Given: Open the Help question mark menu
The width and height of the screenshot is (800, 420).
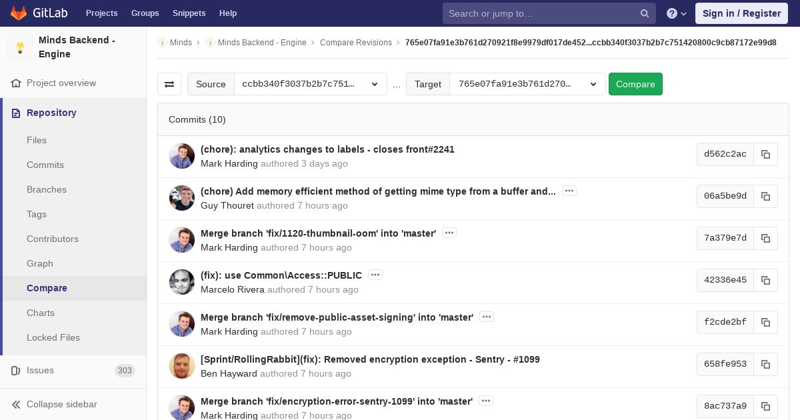Looking at the screenshot, I should tap(677, 13).
